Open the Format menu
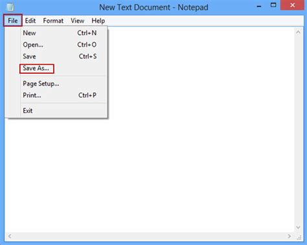The image size is (307, 245). 53,21
